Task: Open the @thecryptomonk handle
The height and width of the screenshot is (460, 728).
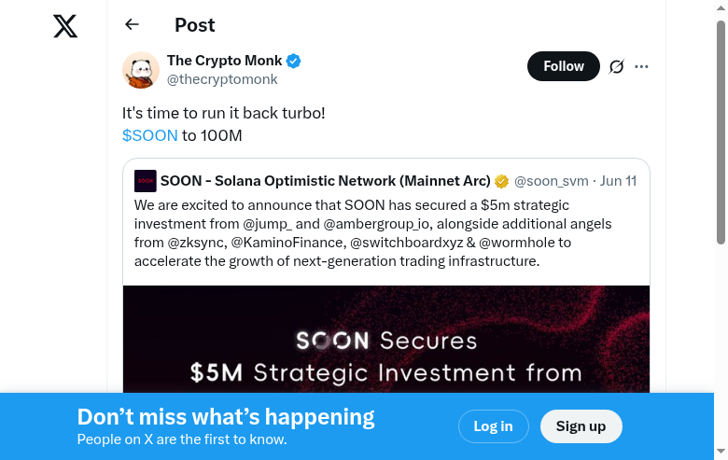Action: (222, 80)
